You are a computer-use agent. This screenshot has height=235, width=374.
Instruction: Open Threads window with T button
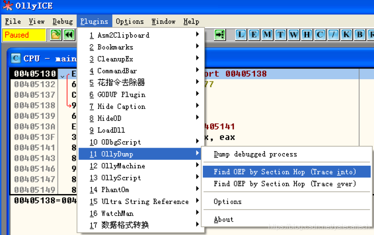[x=280, y=35]
